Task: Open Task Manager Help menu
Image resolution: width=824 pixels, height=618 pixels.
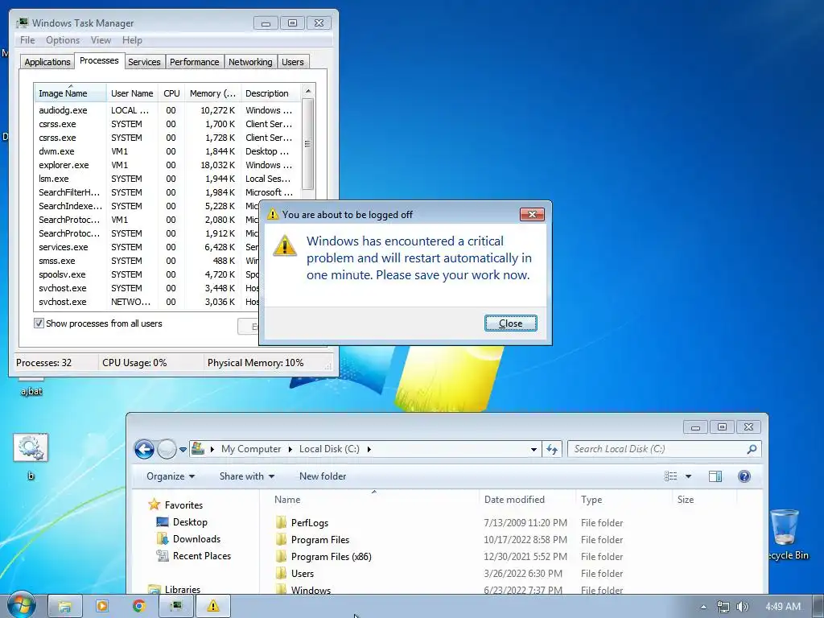Action: click(x=132, y=40)
